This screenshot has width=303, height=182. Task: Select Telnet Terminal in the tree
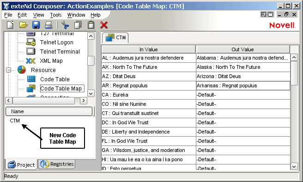[x=60, y=52]
